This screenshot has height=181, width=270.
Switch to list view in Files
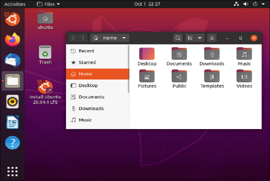pos(190,38)
